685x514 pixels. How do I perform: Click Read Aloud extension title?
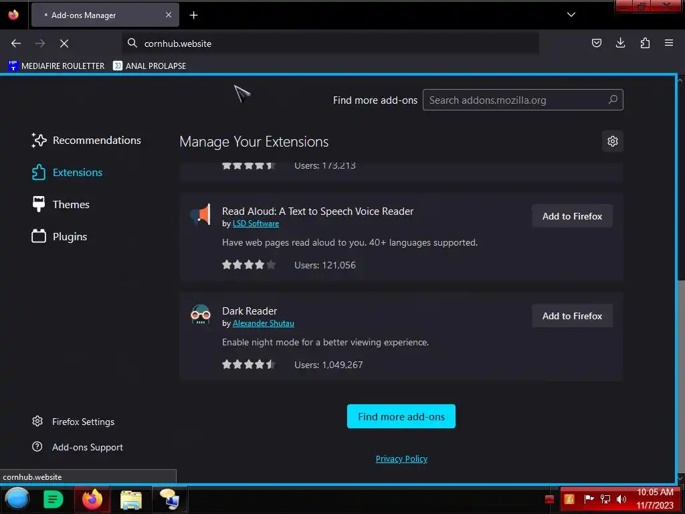[x=318, y=211]
